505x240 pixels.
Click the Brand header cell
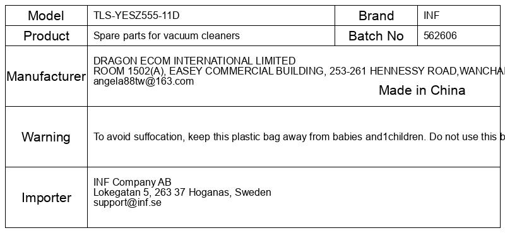coord(376,15)
